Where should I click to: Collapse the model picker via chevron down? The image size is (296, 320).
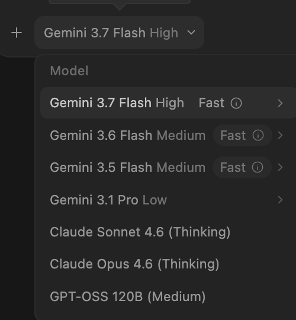pos(191,33)
